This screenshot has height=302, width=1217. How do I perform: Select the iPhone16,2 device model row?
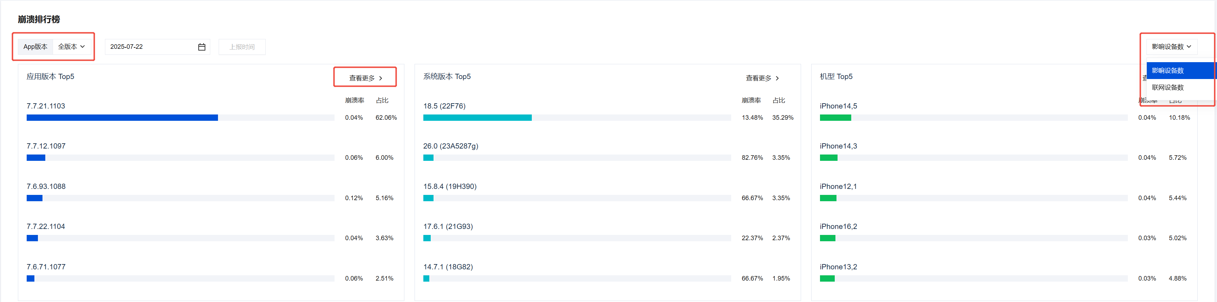pos(838,226)
